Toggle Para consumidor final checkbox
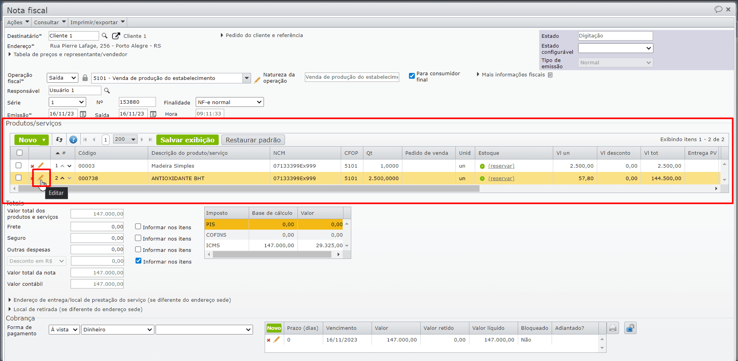Image resolution: width=738 pixels, height=361 pixels. (x=412, y=76)
